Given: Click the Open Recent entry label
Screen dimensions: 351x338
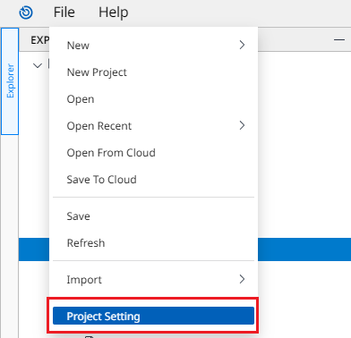Looking at the screenshot, I should tap(99, 126).
